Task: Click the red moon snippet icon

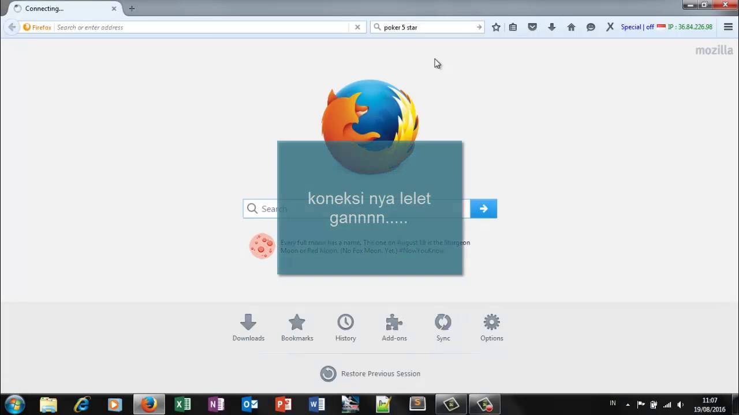Action: click(x=262, y=246)
